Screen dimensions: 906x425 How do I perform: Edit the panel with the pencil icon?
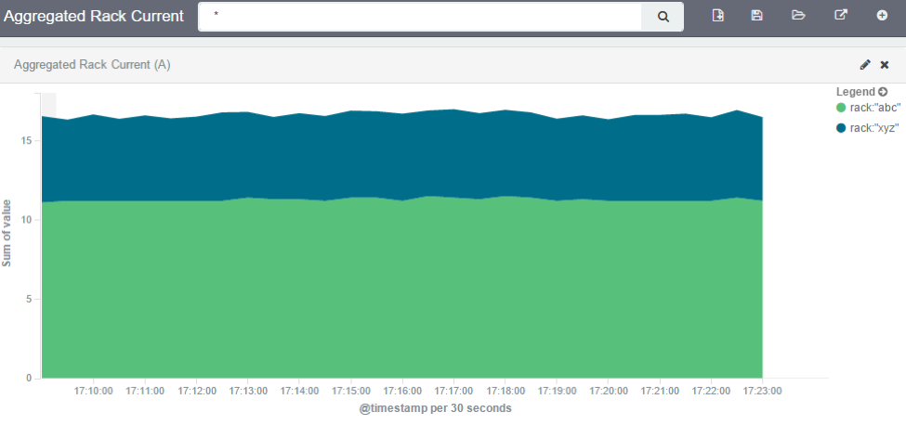point(865,65)
